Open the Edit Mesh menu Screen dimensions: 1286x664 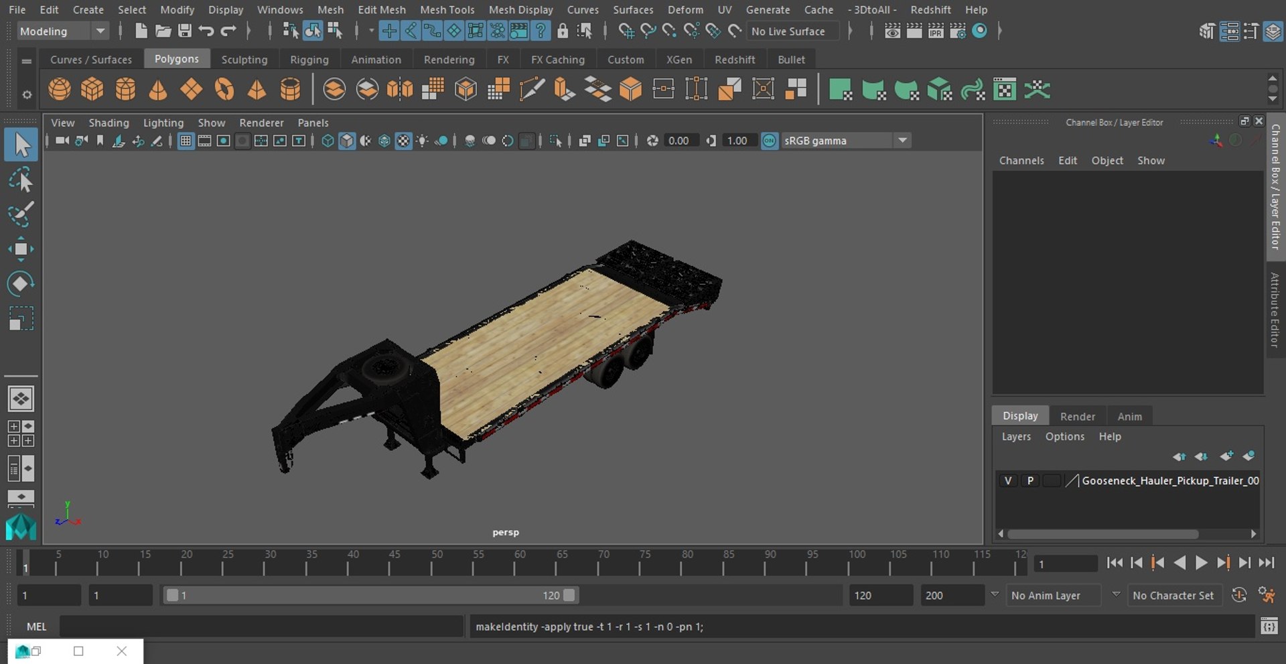pyautogui.click(x=381, y=9)
